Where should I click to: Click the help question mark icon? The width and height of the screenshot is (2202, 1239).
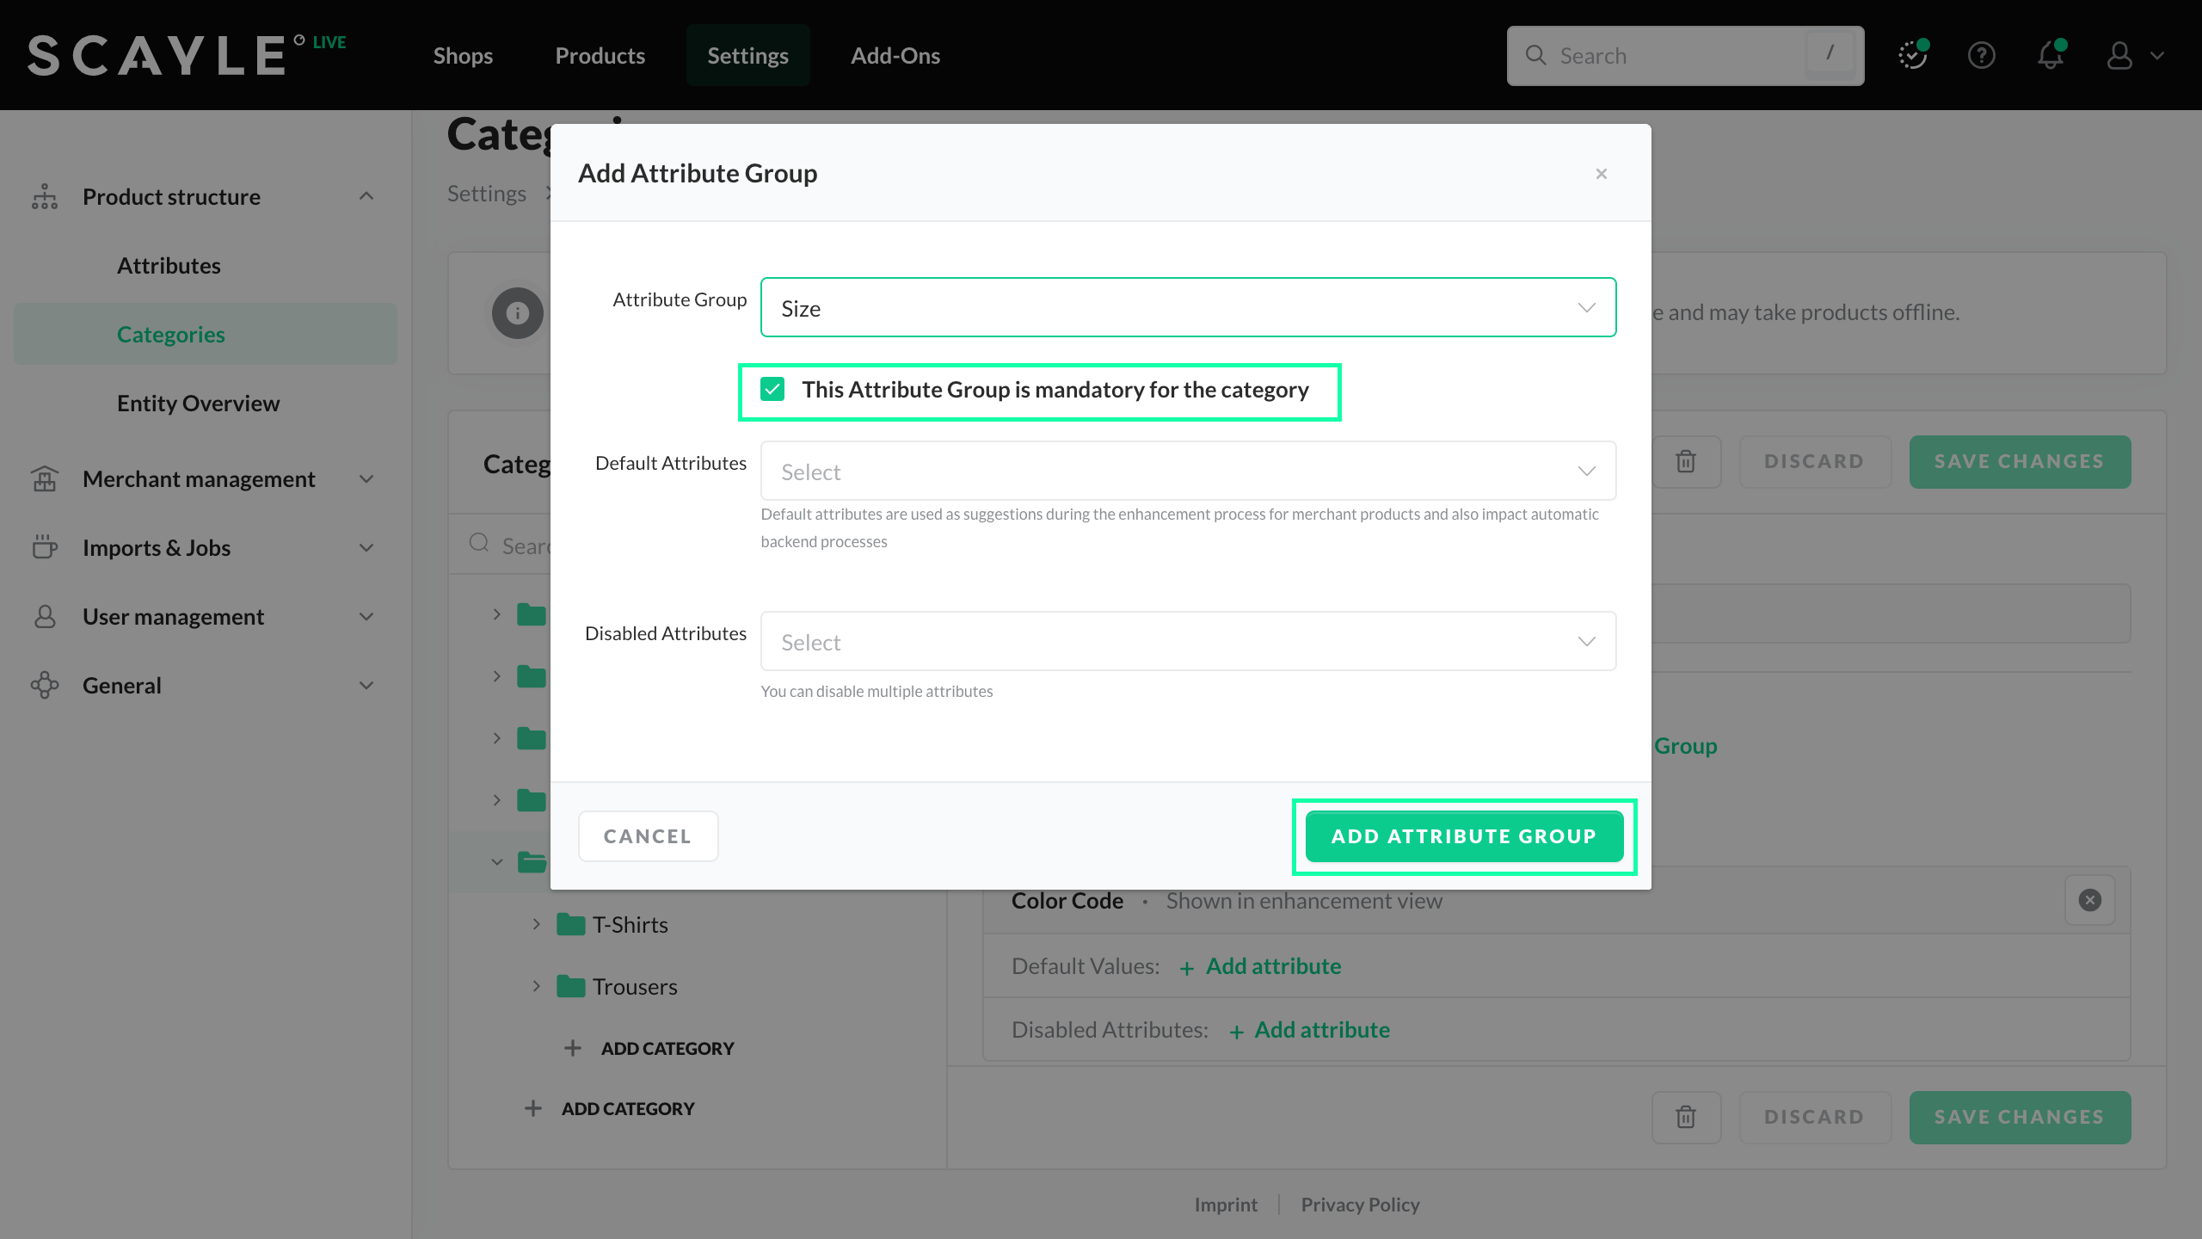[1981, 56]
